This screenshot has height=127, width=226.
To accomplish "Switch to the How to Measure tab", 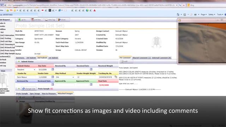I will point(49,93).
